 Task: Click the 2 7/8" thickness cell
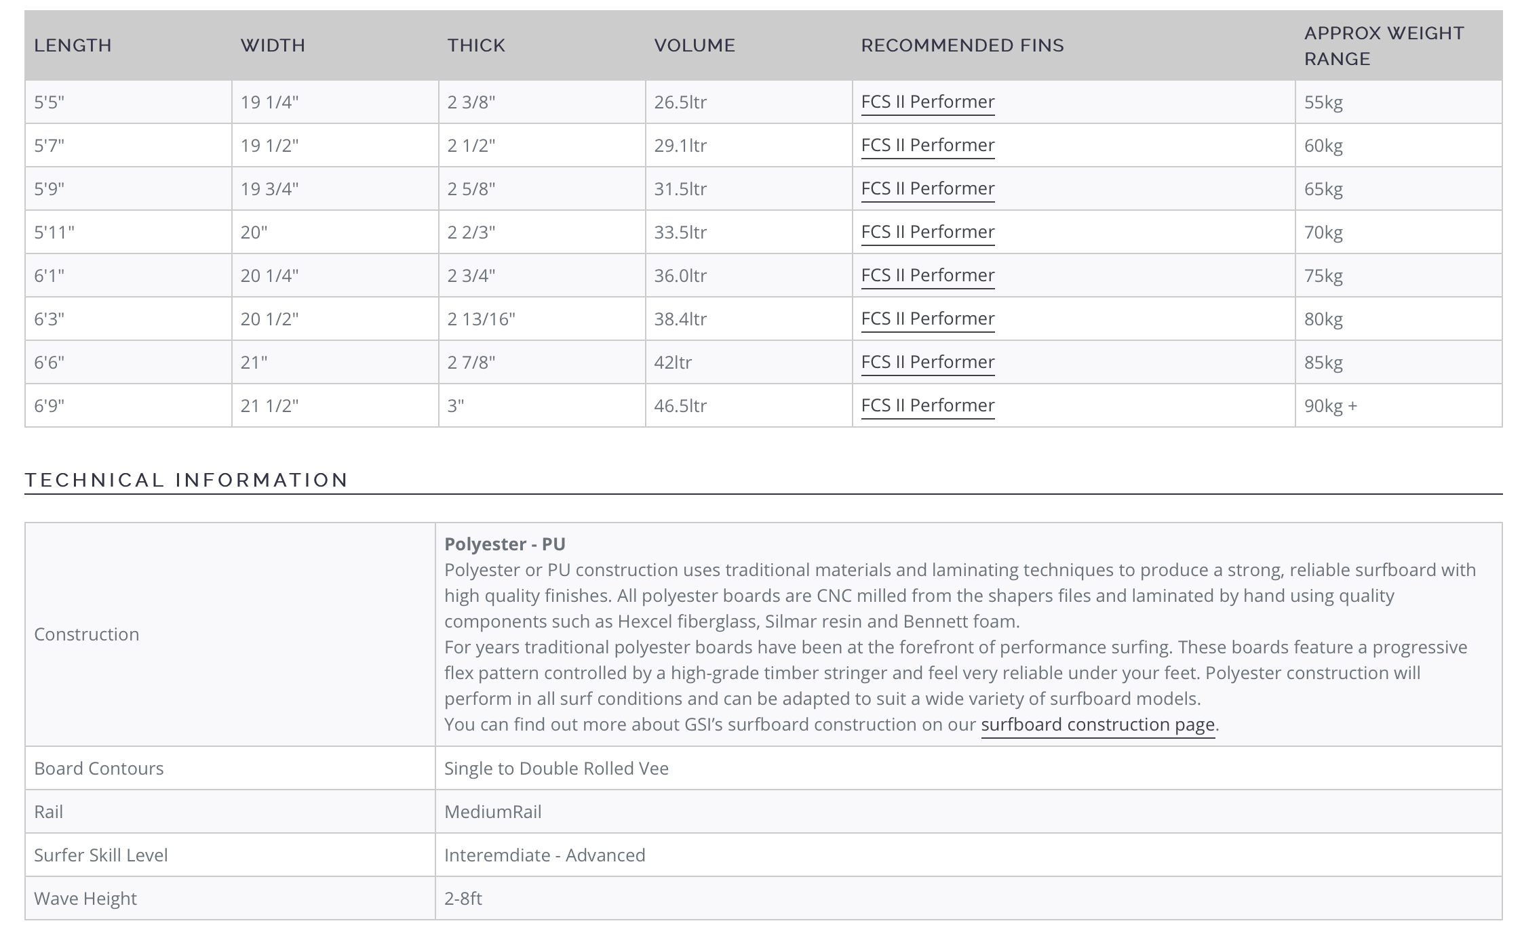(542, 362)
